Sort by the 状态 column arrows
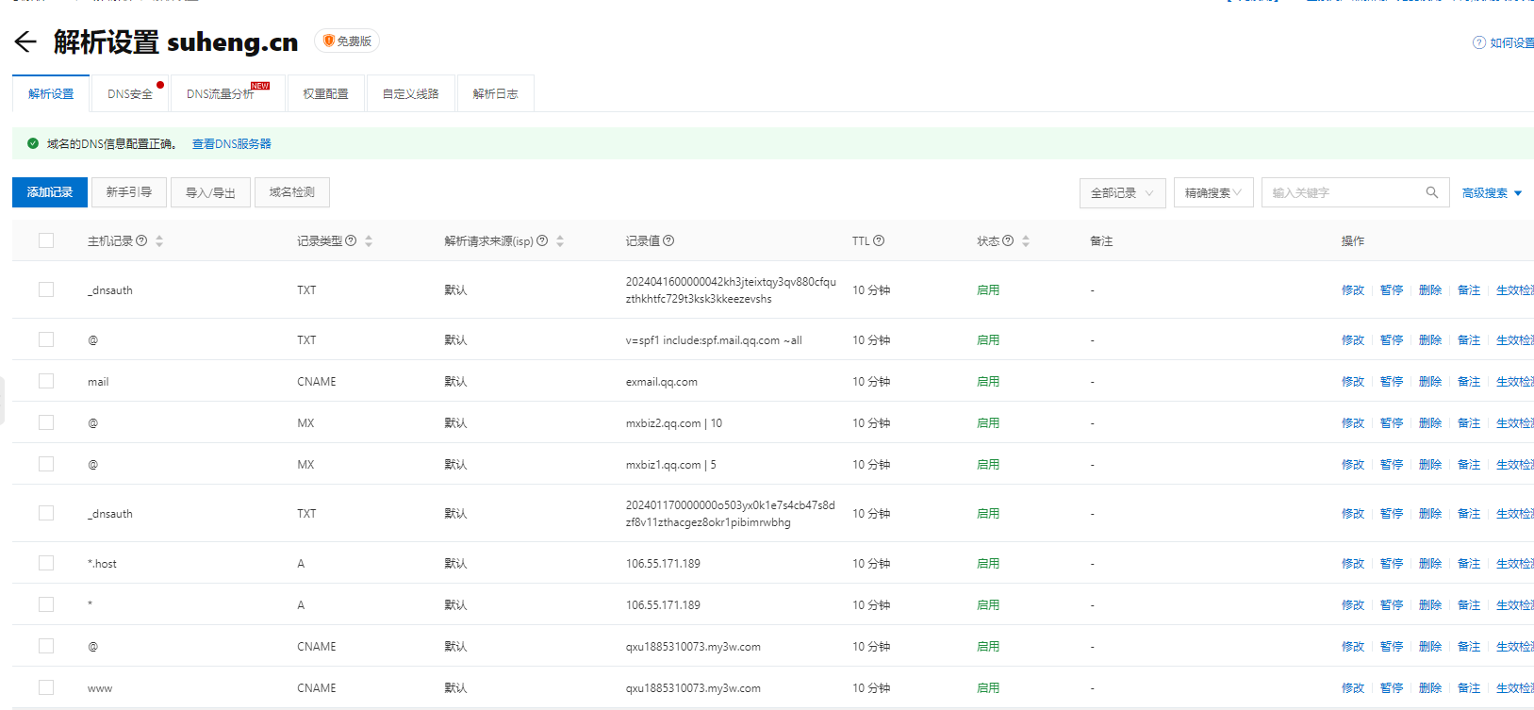This screenshot has height=710, width=1534. point(1026,241)
